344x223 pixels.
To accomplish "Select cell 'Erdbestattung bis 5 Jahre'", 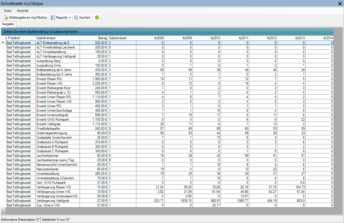I will pos(58,74).
